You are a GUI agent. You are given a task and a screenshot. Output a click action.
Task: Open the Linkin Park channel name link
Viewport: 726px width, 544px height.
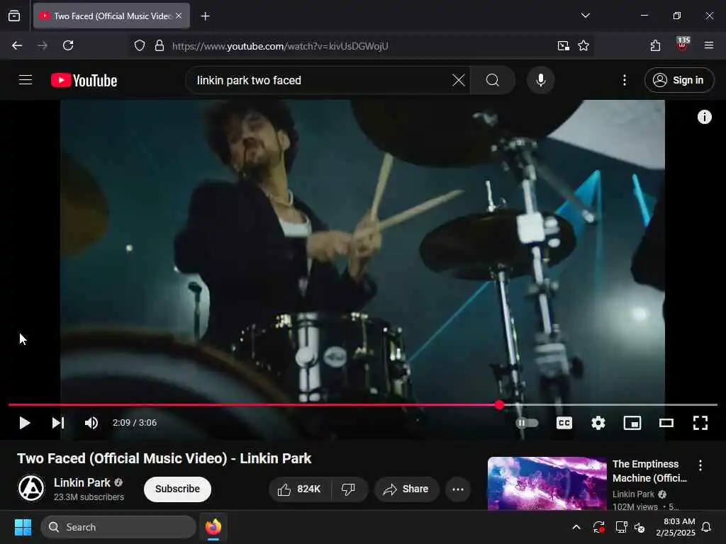tap(82, 482)
